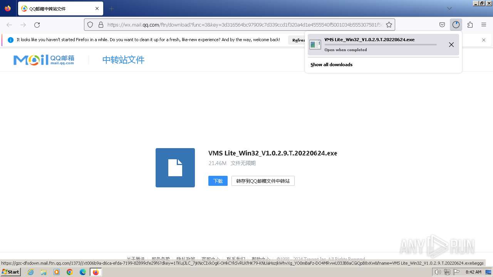Click the blue file document icon

tap(175, 168)
